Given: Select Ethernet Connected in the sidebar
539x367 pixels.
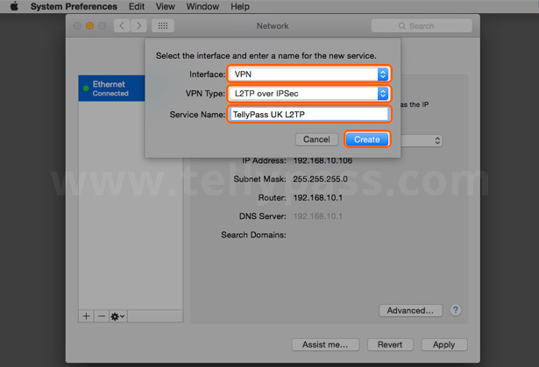Looking at the screenshot, I should click(111, 88).
